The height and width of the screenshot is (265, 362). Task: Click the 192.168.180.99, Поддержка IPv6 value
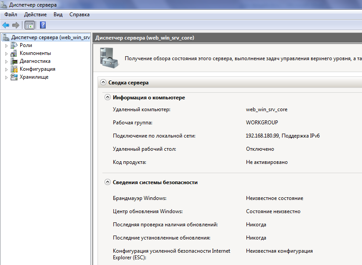(282, 136)
